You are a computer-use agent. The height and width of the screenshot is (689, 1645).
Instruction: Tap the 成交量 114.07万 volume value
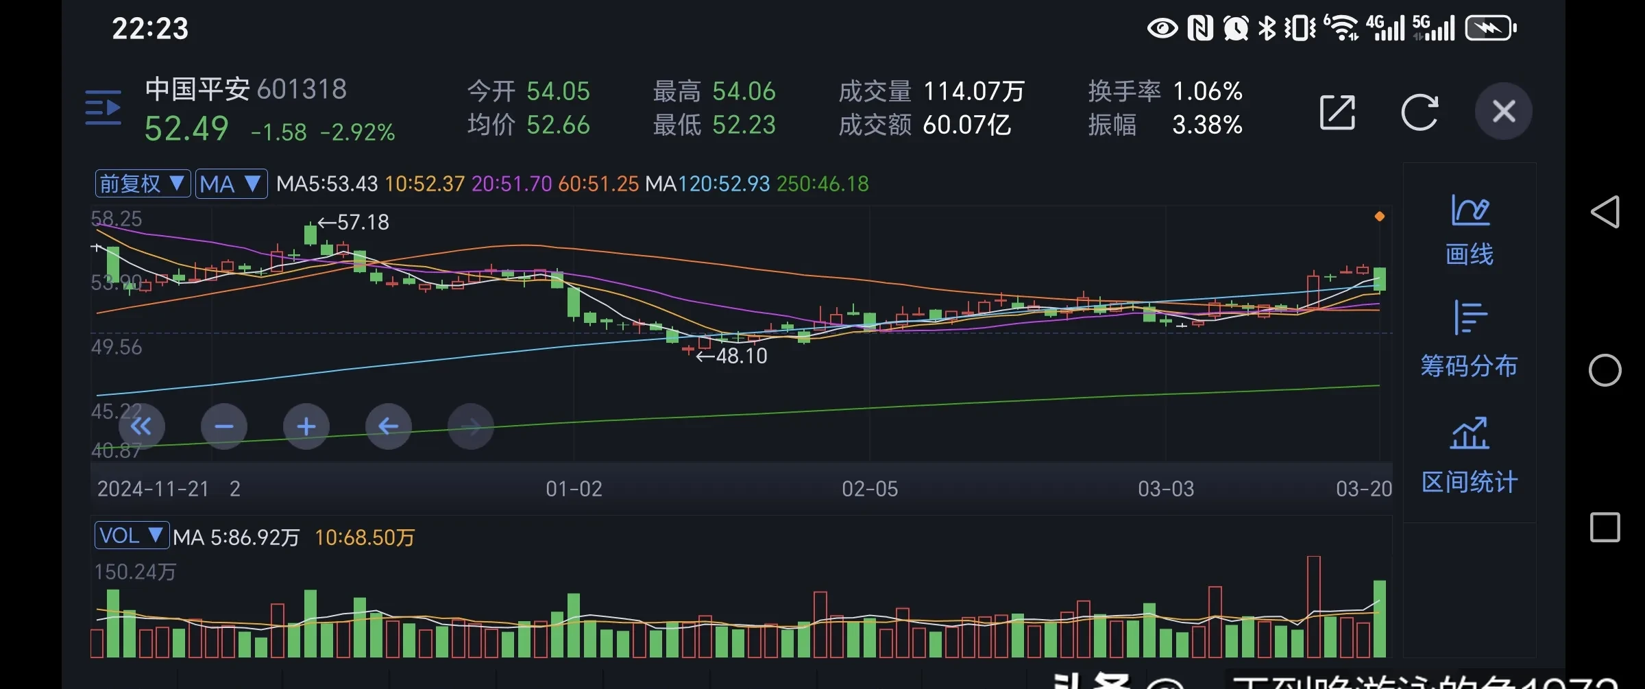click(x=931, y=91)
